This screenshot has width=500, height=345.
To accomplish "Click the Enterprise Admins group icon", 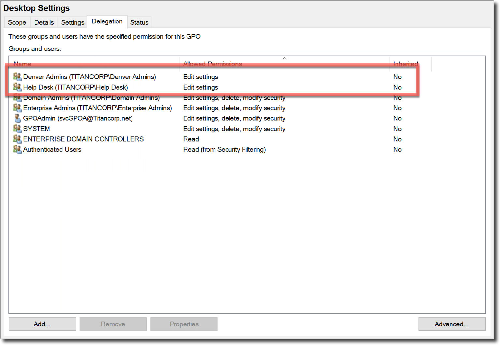I will [17, 108].
